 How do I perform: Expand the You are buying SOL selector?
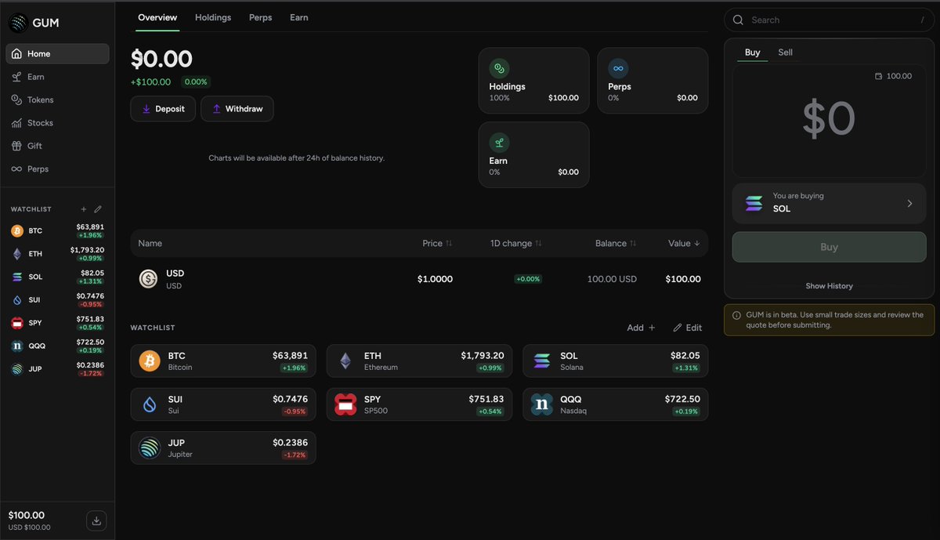pos(829,203)
